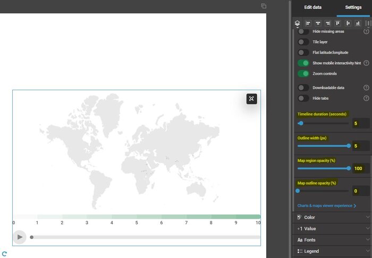This screenshot has height=258, width=372.
Task: Disable the Zoom controls toggle
Action: (x=303, y=74)
